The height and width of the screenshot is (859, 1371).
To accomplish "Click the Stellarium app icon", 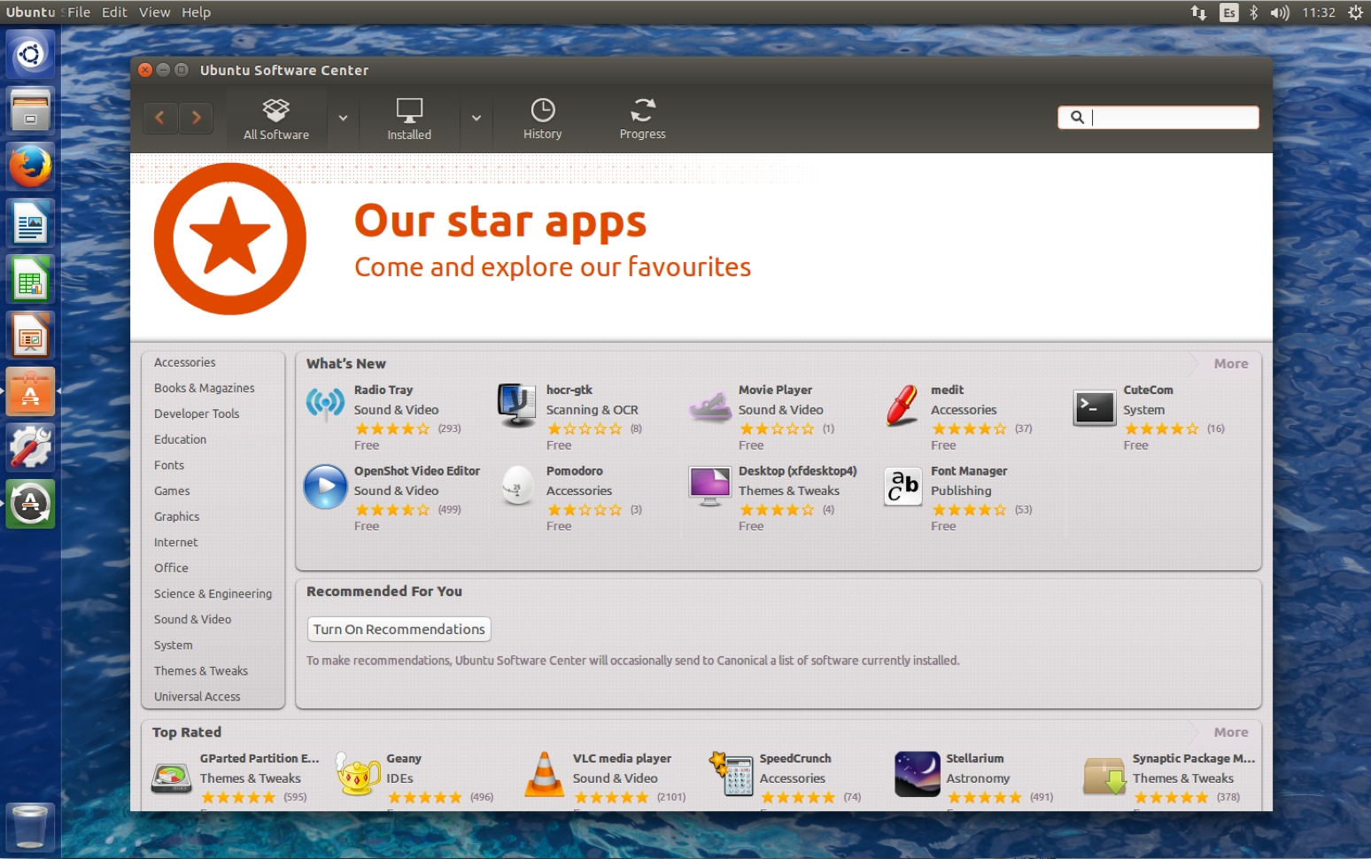I will pos(917,775).
